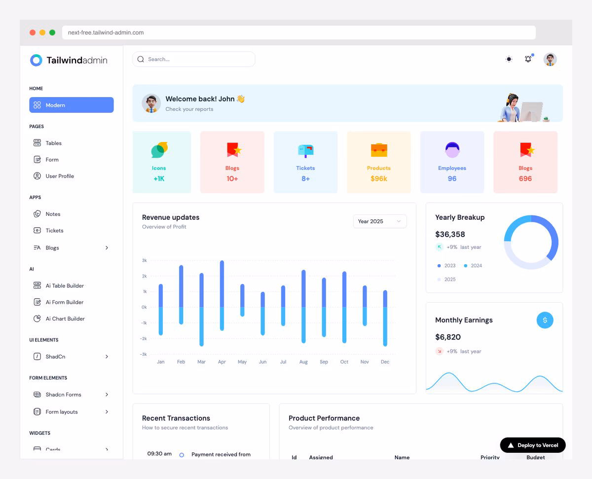Click the Assigned column header
The height and width of the screenshot is (479, 592).
pos(321,457)
